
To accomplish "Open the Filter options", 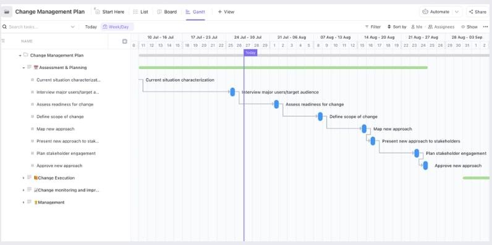I will [x=373, y=27].
